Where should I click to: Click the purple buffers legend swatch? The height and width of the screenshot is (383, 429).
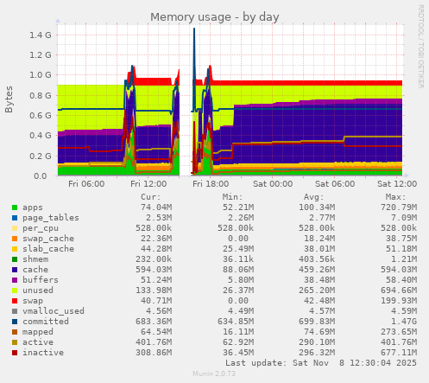click(15, 280)
